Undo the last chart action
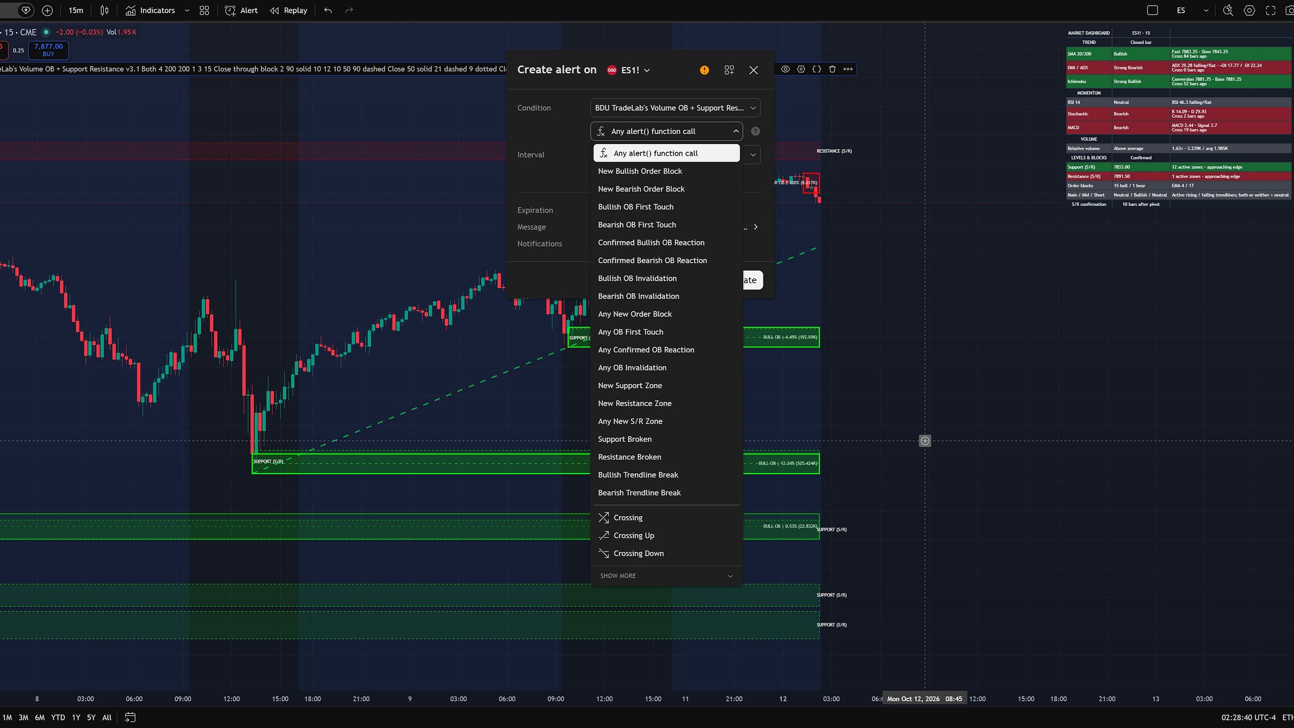The height and width of the screenshot is (728, 1294). 328,10
